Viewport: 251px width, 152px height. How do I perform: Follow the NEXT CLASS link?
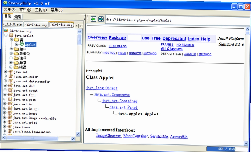(x=117, y=46)
